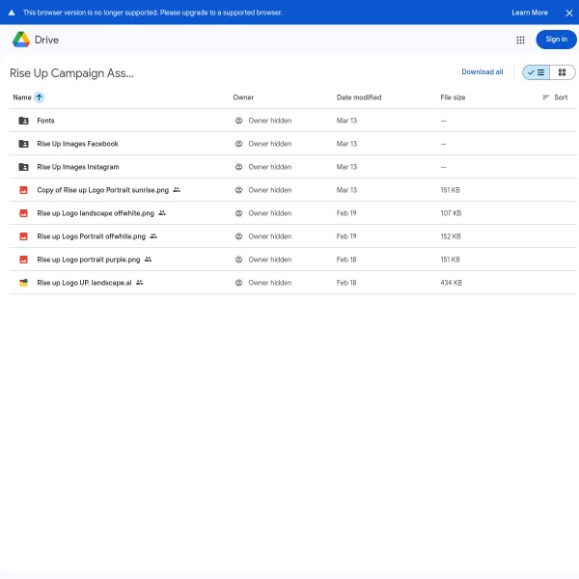Switch to list layout view
579x579 pixels.
[537, 72]
